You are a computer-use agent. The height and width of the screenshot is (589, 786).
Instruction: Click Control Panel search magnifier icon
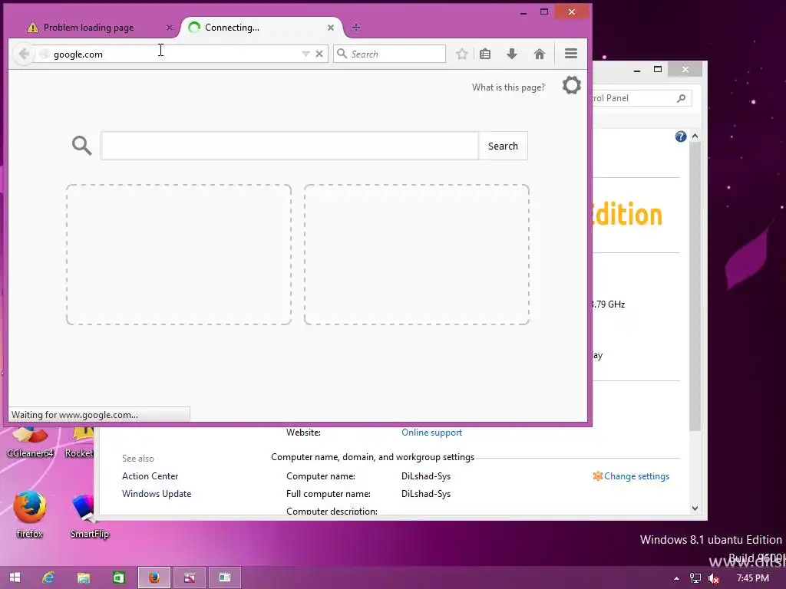[x=682, y=98]
